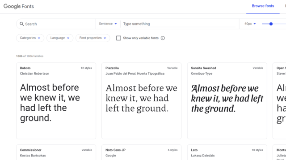Click the magnifying glass search icon
The width and height of the screenshot is (286, 160).
22,24
